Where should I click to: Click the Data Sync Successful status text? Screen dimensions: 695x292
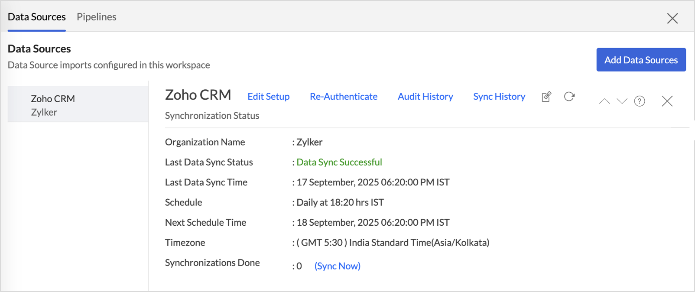[339, 162]
